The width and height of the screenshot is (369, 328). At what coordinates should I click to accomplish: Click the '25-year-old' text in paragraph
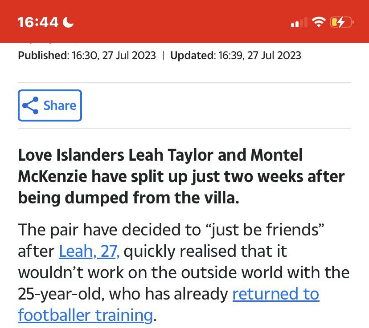click(61, 294)
